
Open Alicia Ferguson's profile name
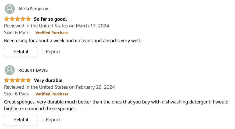pyautogui.click(x=33, y=9)
